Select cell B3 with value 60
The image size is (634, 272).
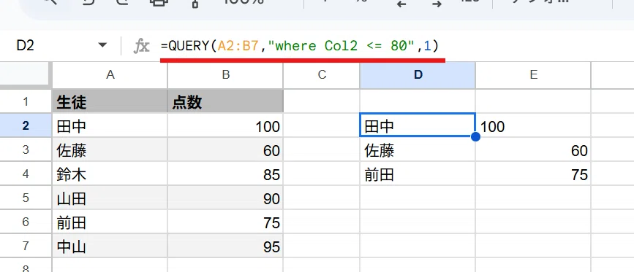(225, 149)
